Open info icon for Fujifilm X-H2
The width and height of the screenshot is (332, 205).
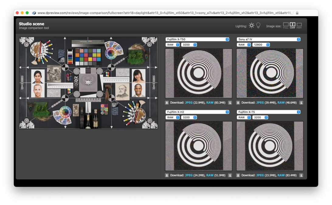(x=230, y=175)
